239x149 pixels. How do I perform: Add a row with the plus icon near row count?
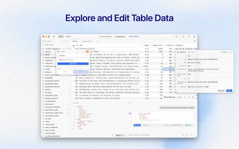click(x=185, y=97)
